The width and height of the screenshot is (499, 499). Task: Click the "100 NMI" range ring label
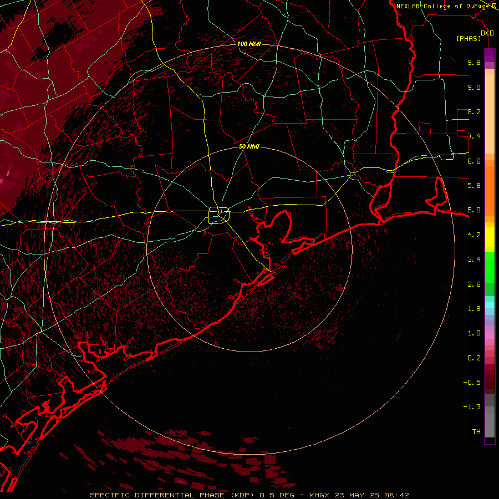tap(249, 44)
